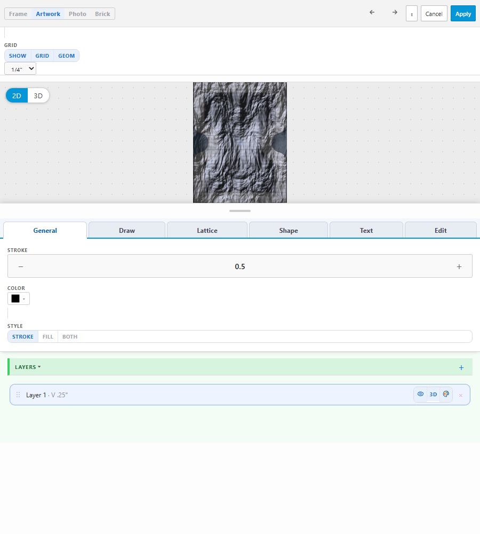Increase stroke with the plus icon
Image resolution: width=480 pixels, height=534 pixels.
click(459, 266)
